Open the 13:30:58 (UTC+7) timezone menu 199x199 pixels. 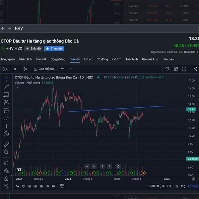coord(159,186)
